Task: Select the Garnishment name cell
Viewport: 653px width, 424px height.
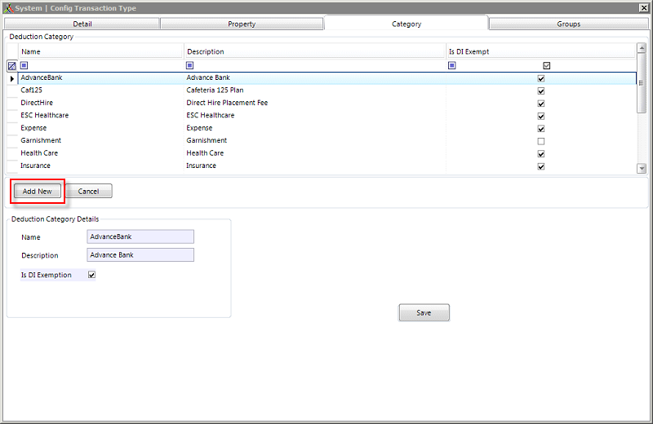Action: (x=100, y=140)
